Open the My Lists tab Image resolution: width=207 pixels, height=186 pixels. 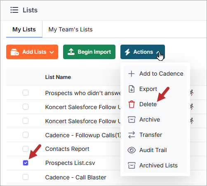coord(24,29)
